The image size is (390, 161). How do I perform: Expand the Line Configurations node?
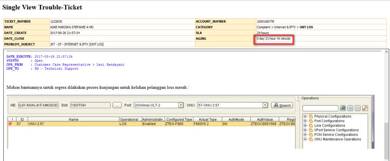coord(305,126)
